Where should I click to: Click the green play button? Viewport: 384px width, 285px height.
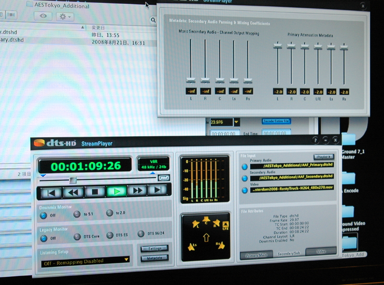click(116, 191)
